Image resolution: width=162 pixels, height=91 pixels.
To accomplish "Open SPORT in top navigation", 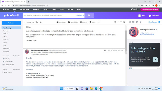I will pyautogui.click(x=46, y=10).
